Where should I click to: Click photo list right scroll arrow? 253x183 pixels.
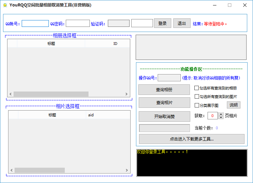[126, 170]
